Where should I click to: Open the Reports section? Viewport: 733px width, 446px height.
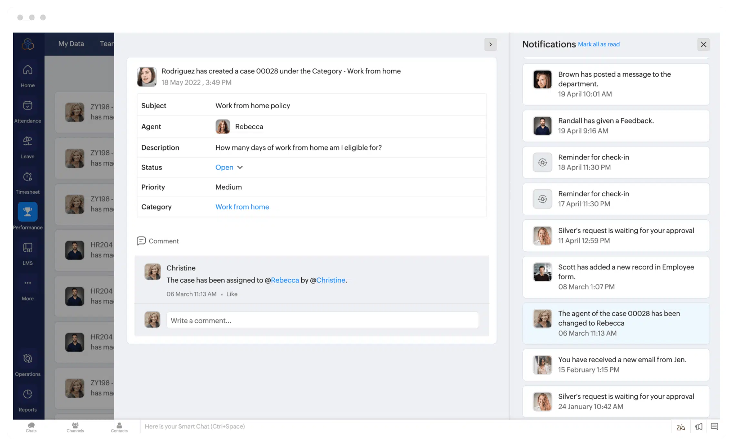click(x=27, y=396)
